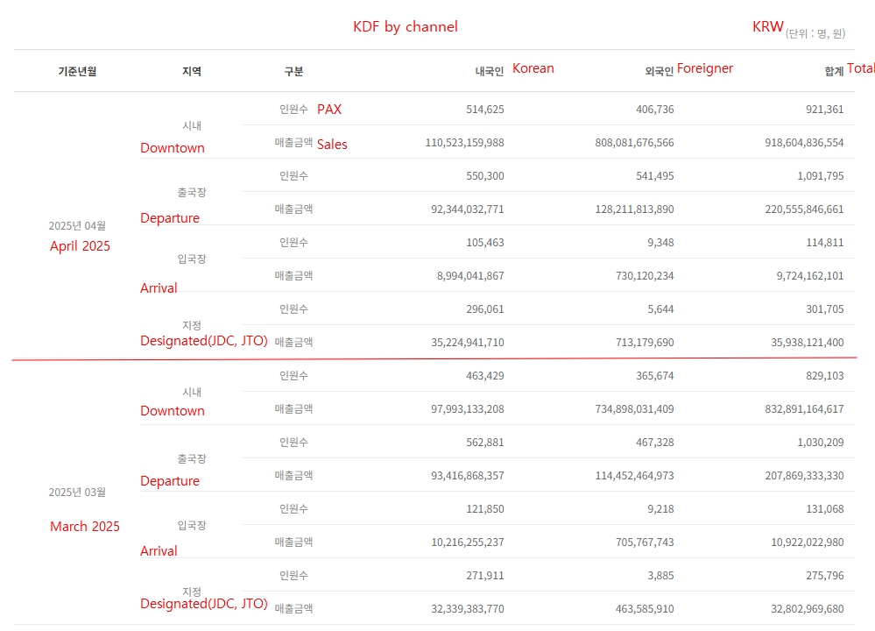Click April Departure total PAX 1,091,795
The height and width of the screenshot is (631, 875).
[x=821, y=176]
